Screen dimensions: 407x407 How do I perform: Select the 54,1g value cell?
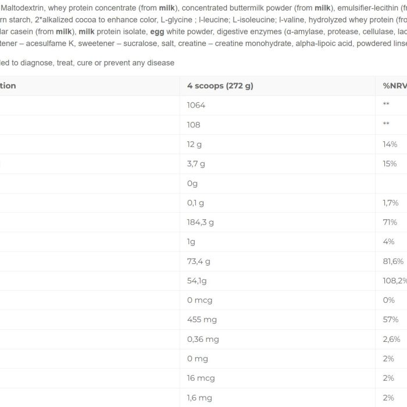[277, 281]
